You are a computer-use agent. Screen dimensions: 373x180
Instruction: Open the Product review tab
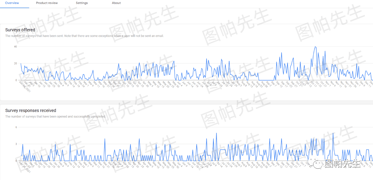point(47,3)
